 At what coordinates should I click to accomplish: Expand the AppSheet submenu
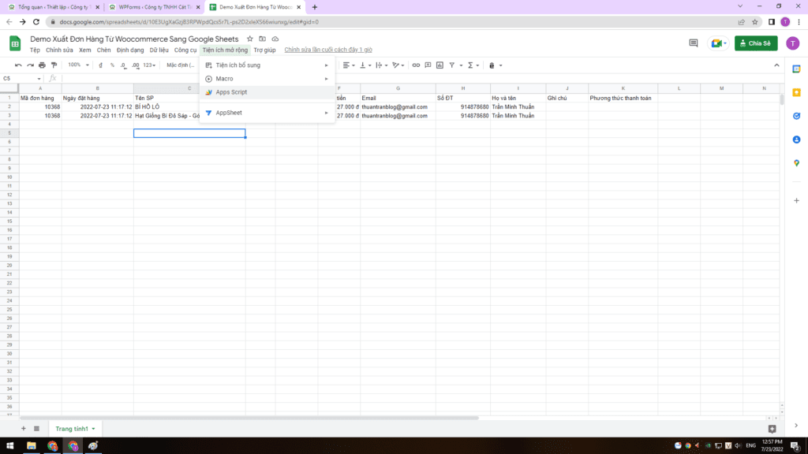267,113
